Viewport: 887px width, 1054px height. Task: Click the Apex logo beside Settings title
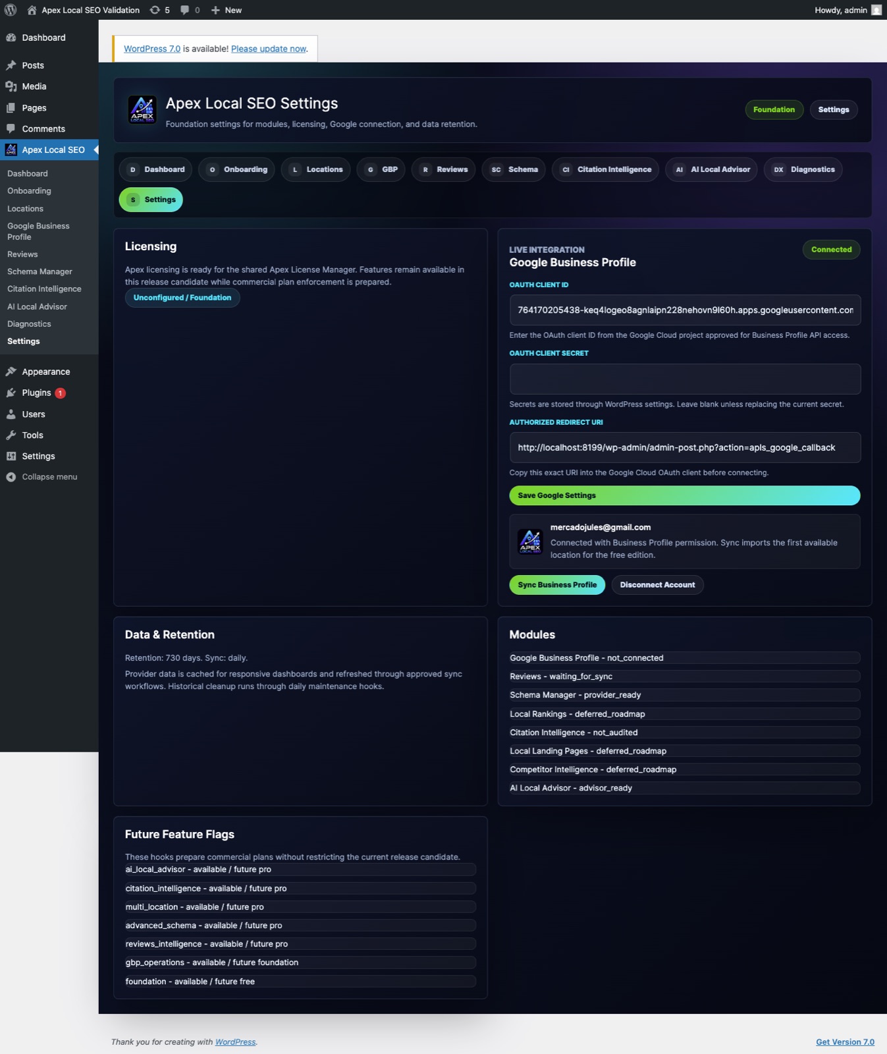point(142,109)
